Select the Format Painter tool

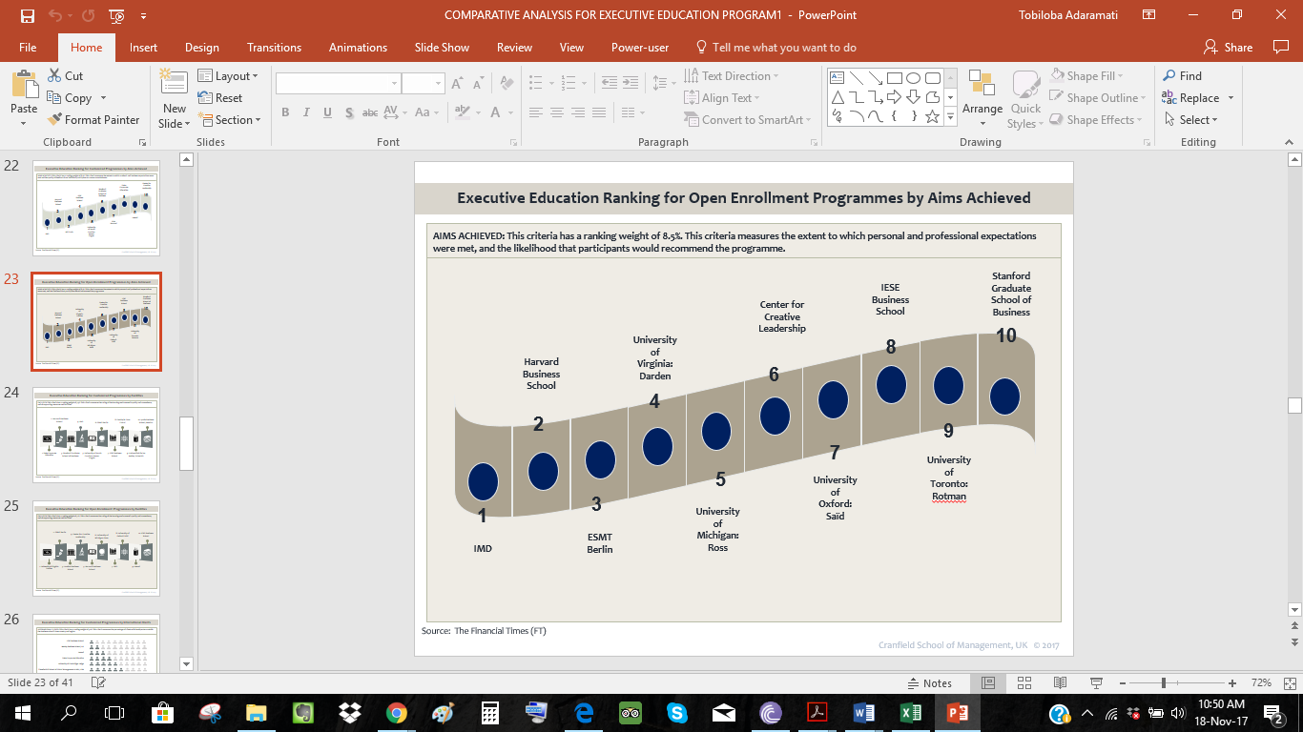click(x=93, y=120)
